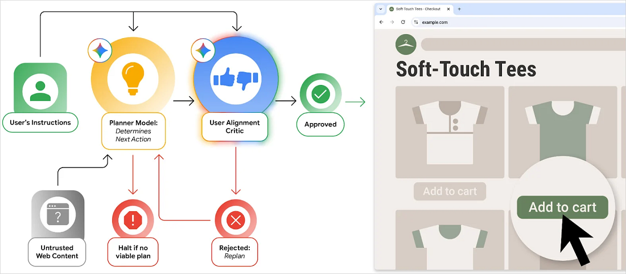Click the green hanger store logo

[406, 44]
